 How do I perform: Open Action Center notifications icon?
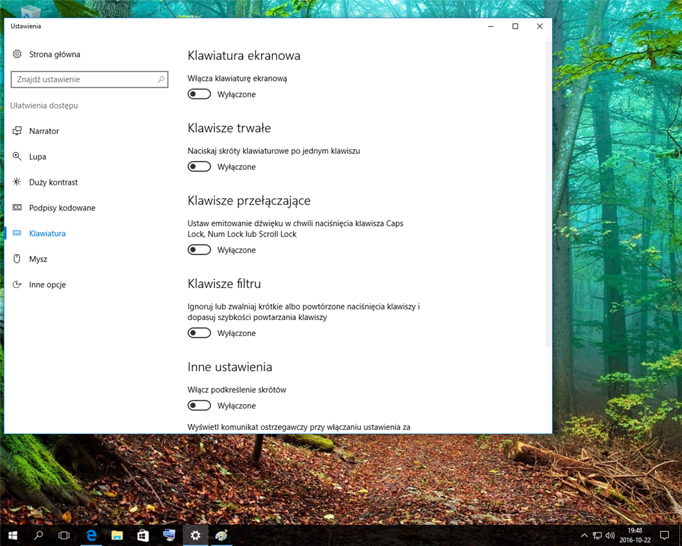click(664, 535)
